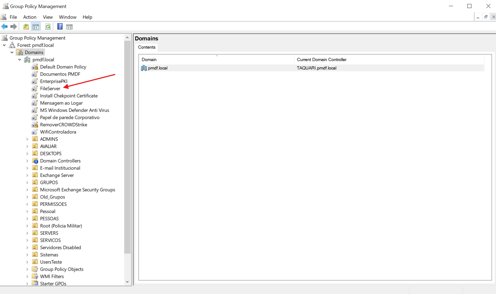
Task: Click the pmdf.local domain icon in Contents list
Action: point(144,68)
